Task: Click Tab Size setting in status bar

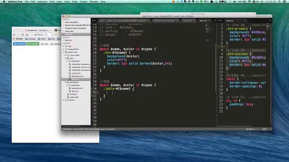Action: [x=250, y=129]
